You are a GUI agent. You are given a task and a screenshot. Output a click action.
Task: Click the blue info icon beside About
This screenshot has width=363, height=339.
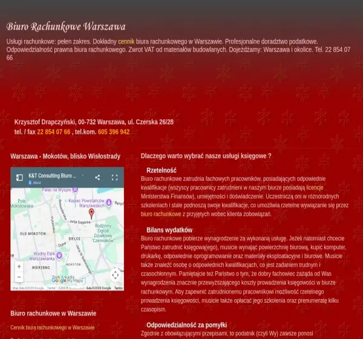tap(30, 183)
